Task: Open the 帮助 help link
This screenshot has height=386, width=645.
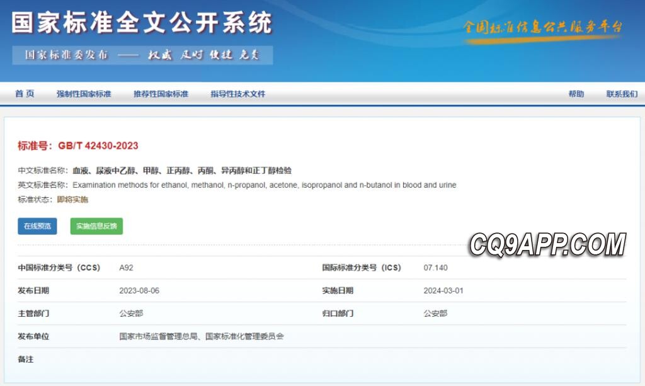Action: tap(576, 94)
